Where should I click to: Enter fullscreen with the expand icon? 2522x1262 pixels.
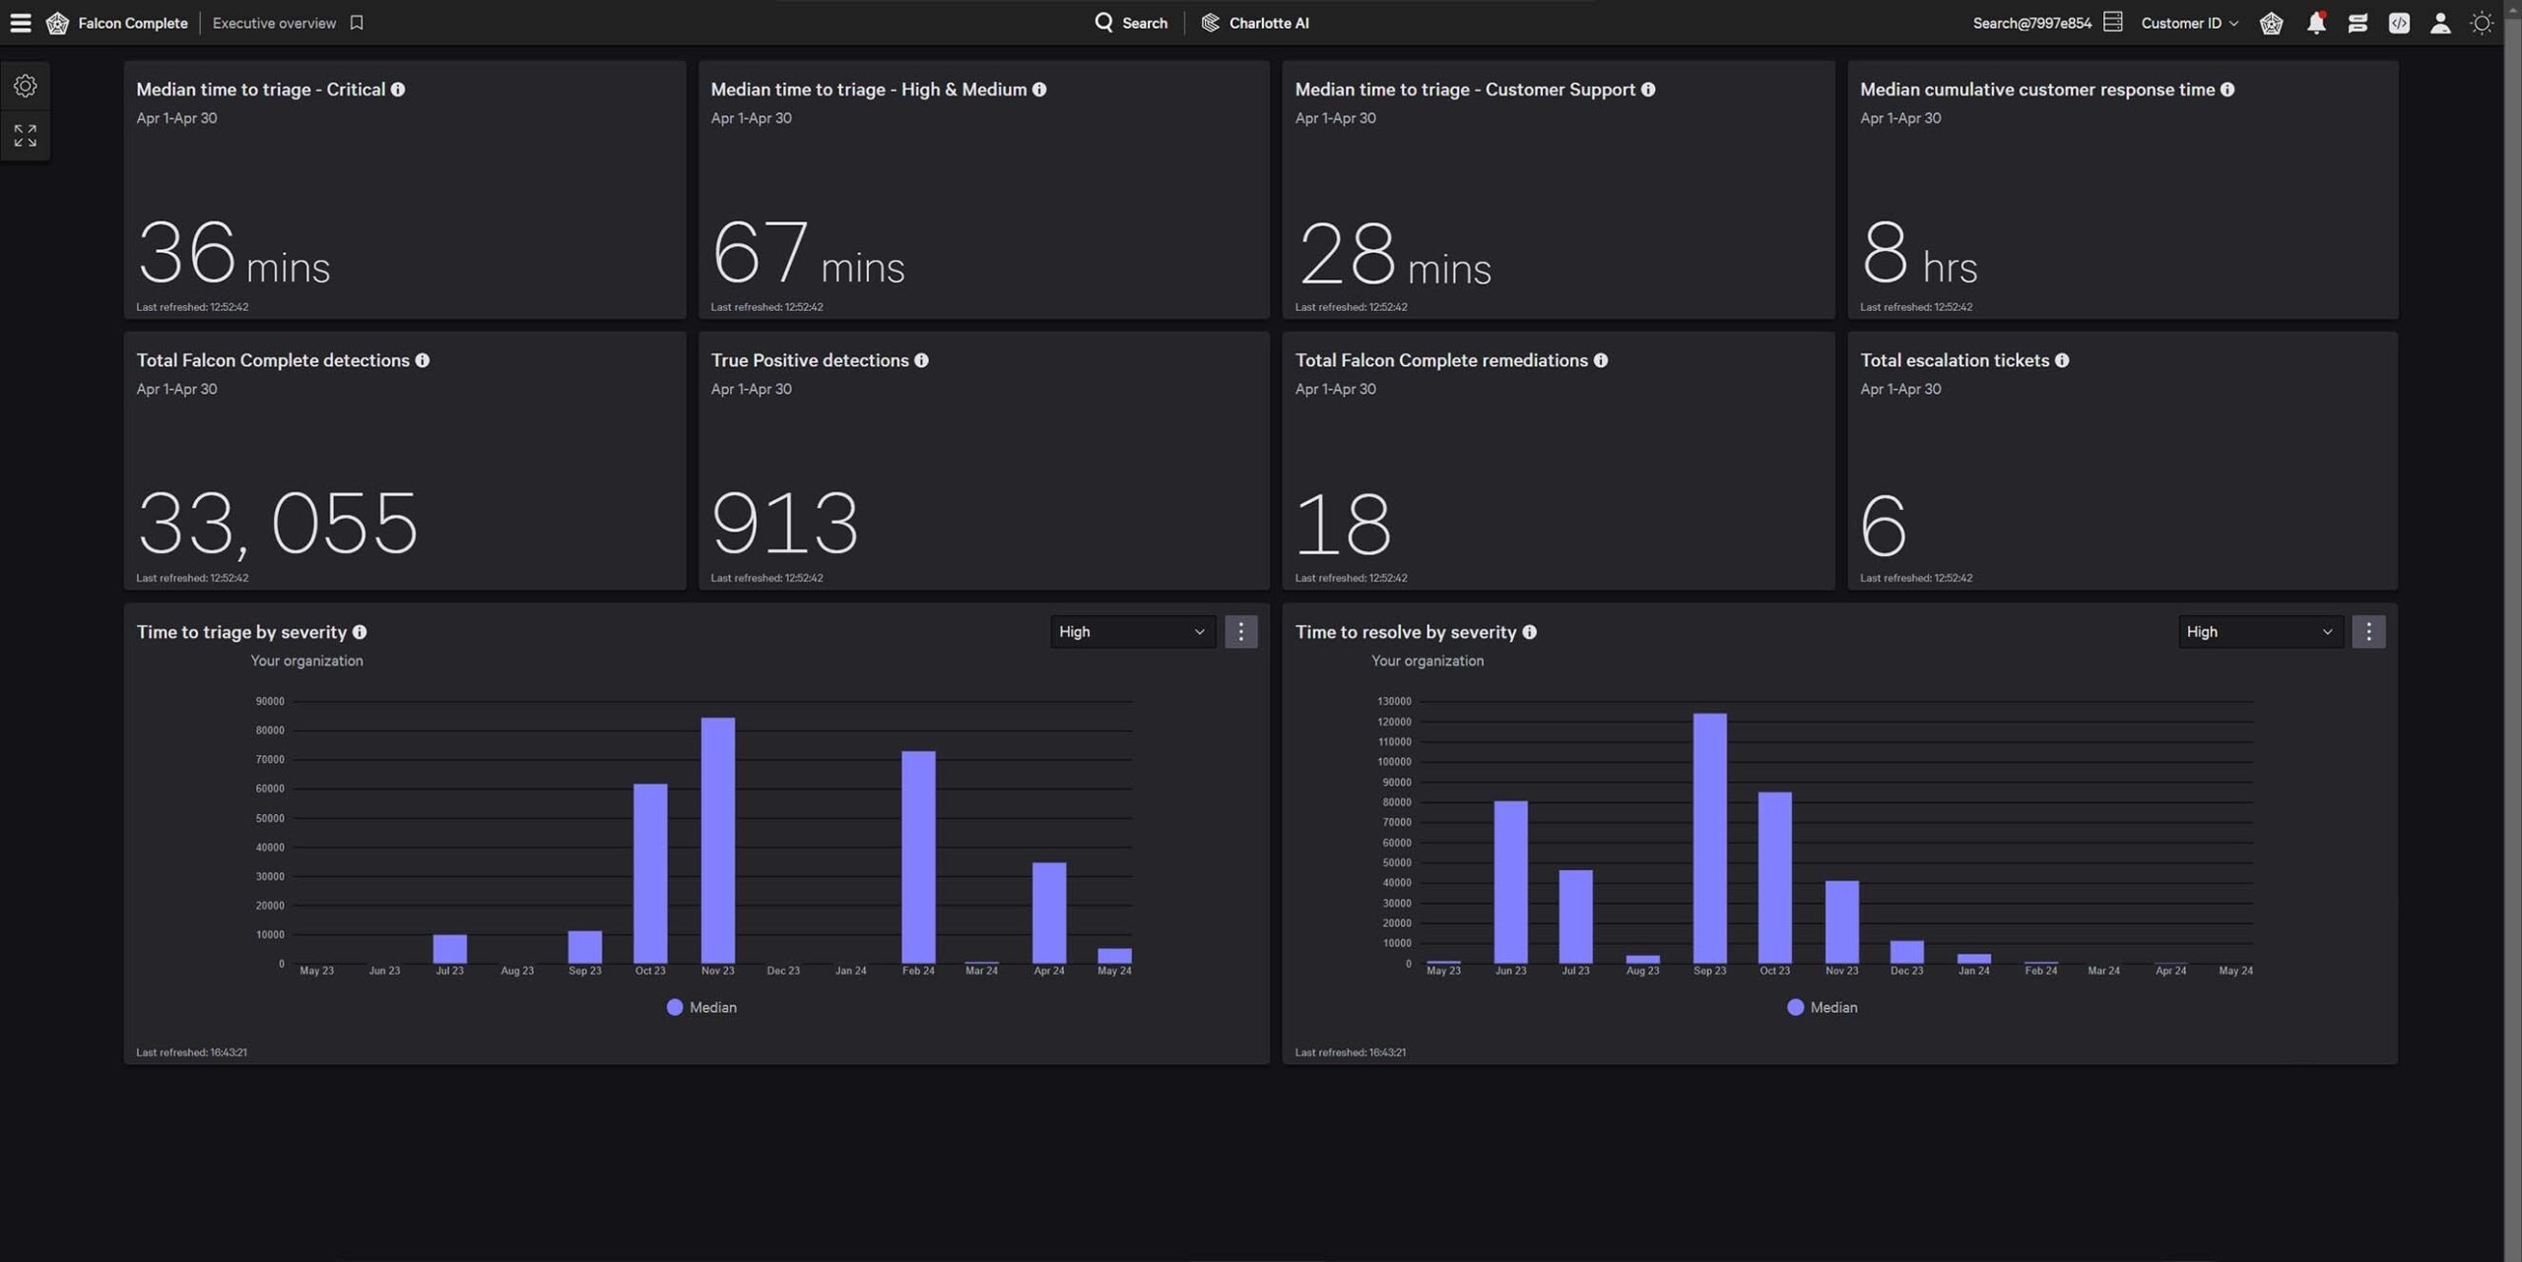[x=26, y=135]
